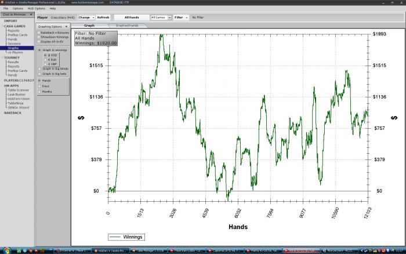Click the clock in the system tray

(x=399, y=251)
